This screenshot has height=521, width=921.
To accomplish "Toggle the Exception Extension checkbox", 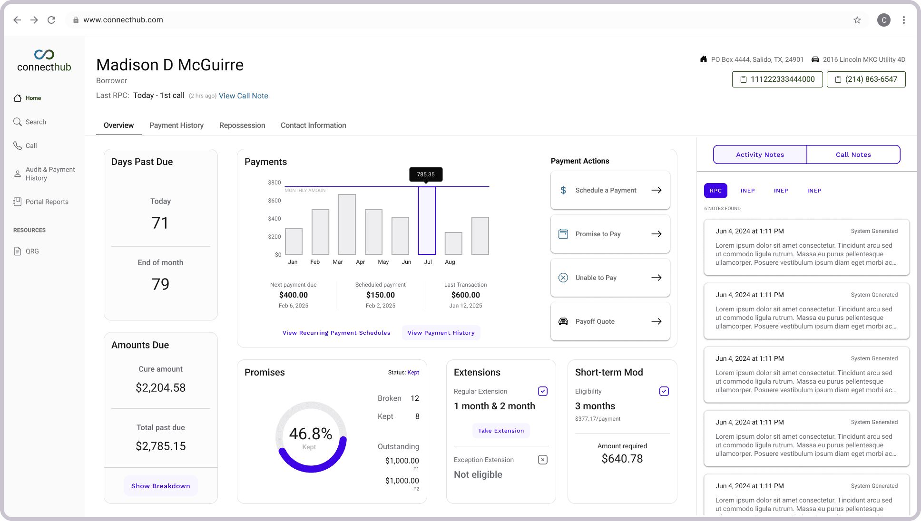I will point(542,460).
